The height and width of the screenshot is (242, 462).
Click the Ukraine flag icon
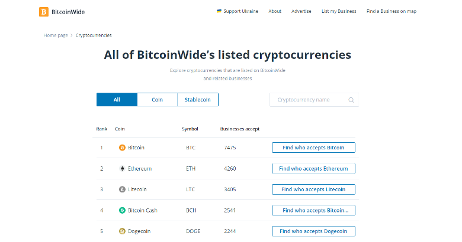click(x=219, y=11)
